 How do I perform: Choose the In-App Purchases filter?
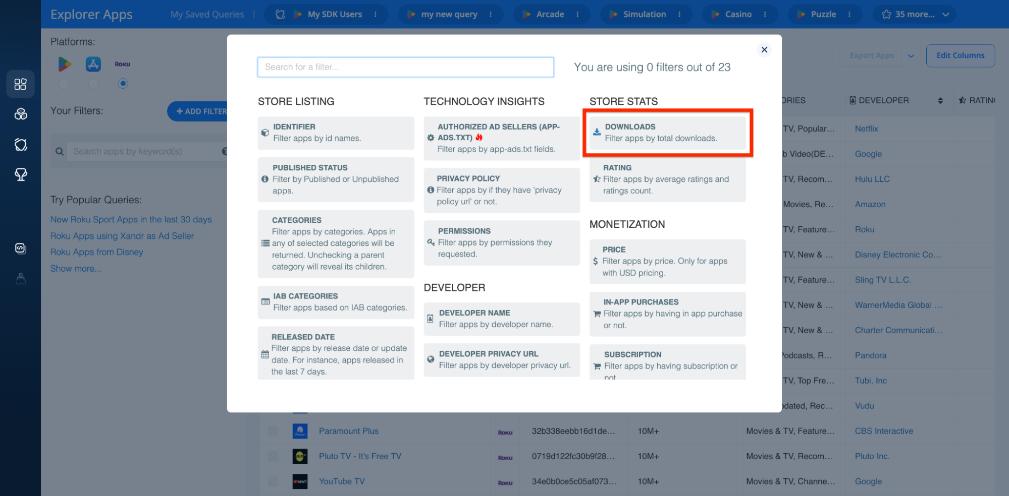(668, 314)
